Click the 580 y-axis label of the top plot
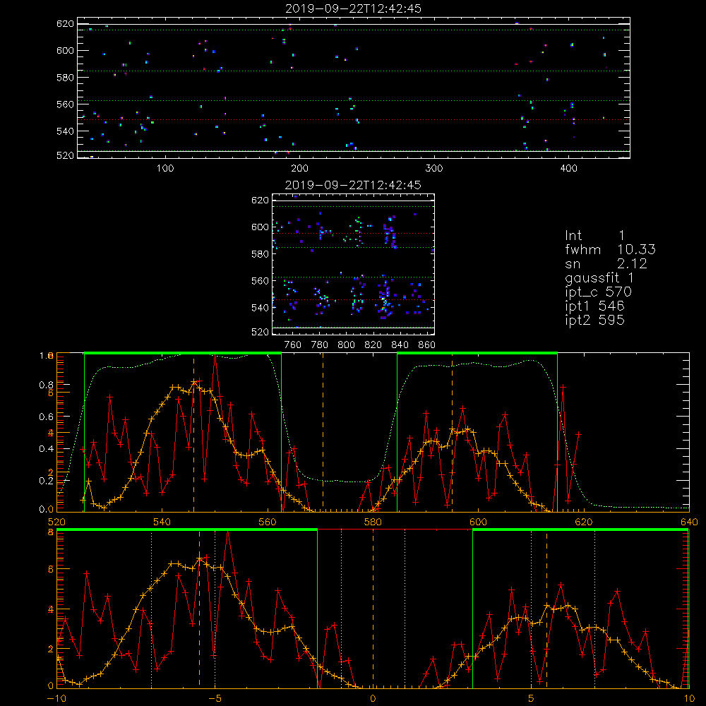706x706 pixels. tap(65, 78)
